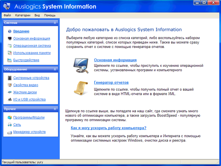Click Основная информация heading link in main pane
Viewport: 221px width, 166px height.
(x=115, y=60)
